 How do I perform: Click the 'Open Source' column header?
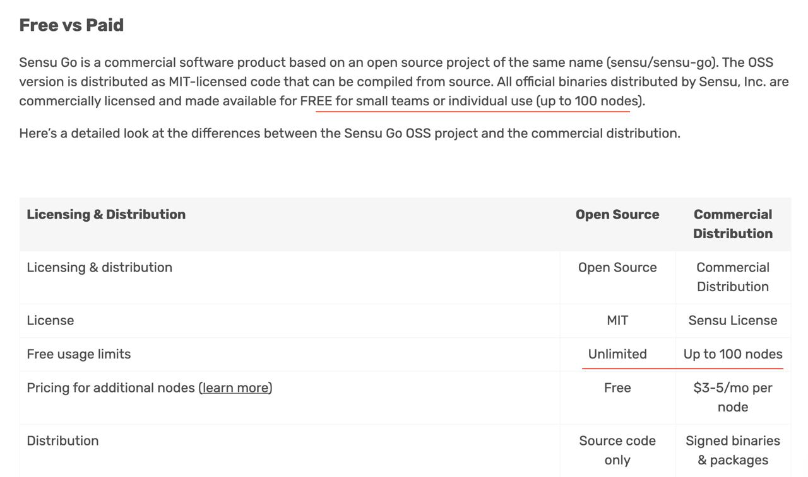[x=617, y=214]
